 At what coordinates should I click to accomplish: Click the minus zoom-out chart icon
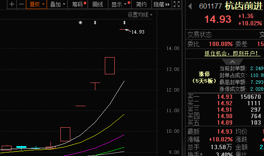click(x=22, y=4)
